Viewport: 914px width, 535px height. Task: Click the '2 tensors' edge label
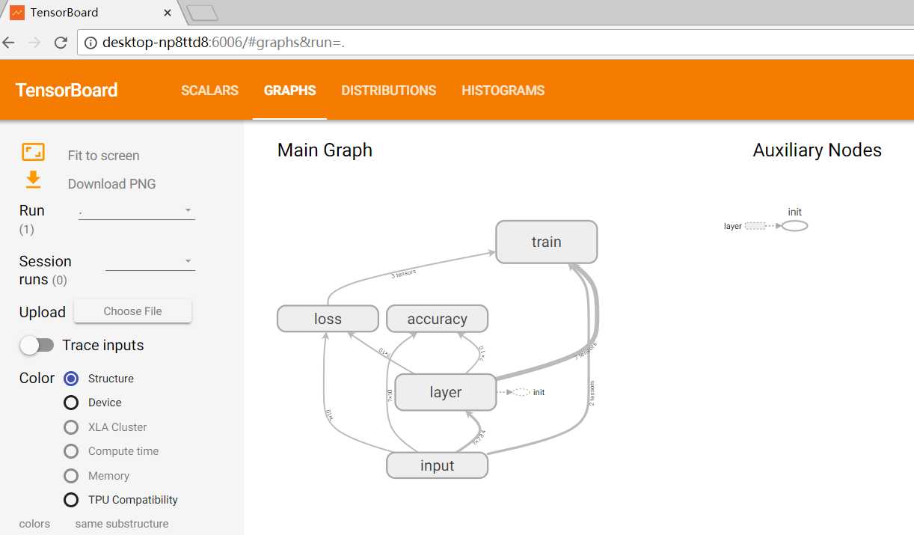click(591, 394)
